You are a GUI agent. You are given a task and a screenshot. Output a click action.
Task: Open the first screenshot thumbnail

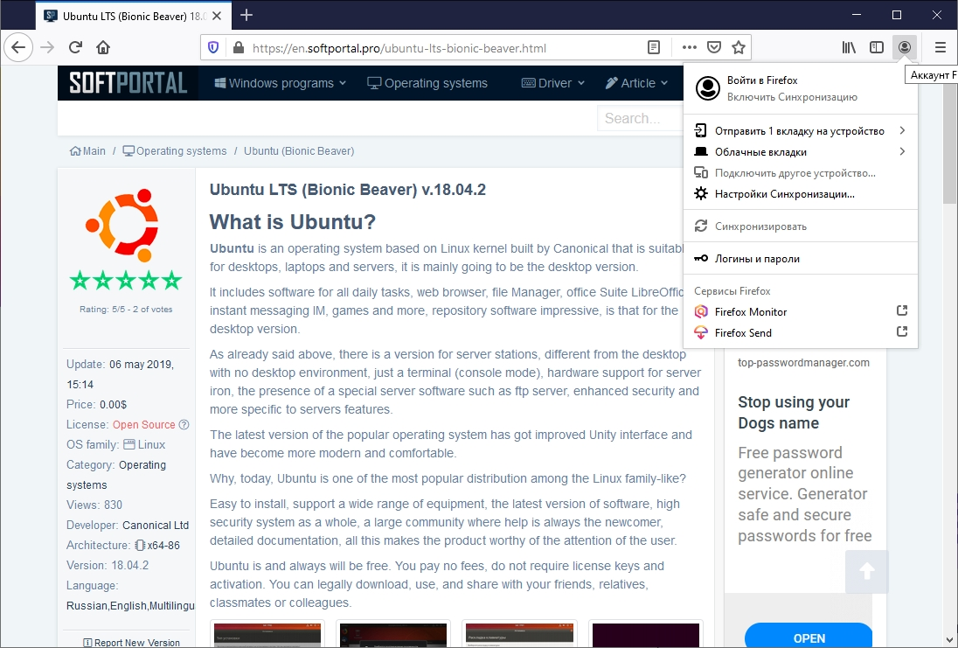pyautogui.click(x=267, y=635)
